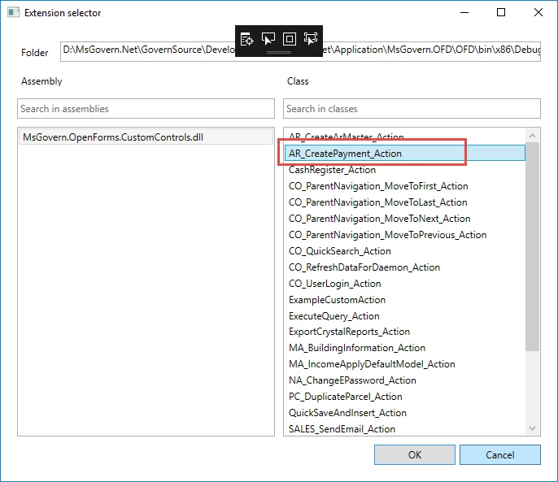
Task: Pick CO_QuickSearch_Action in the class list
Action: pos(340,251)
